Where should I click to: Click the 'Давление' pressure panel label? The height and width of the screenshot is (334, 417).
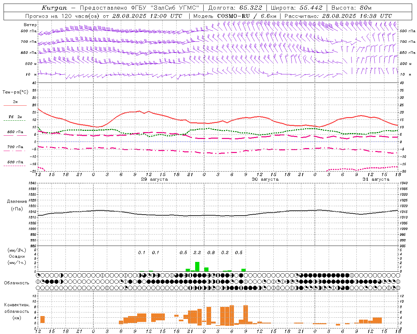coord(17,202)
